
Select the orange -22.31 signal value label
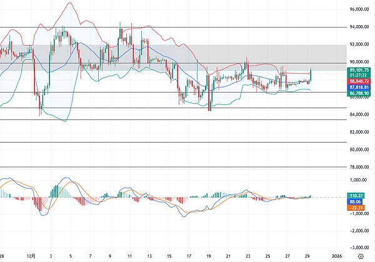coord(356,208)
